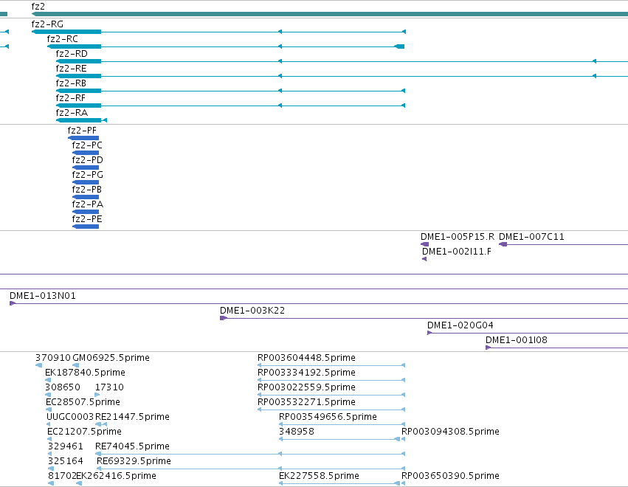Click the GM06925.5prime EST label
Image resolution: width=628 pixels, height=487 pixels.
pyautogui.click(x=111, y=358)
